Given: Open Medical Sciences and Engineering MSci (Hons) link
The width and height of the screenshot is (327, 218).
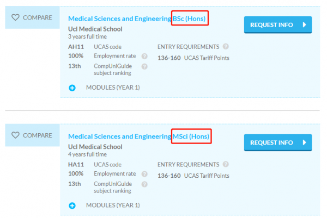Looking at the screenshot, I should tap(138, 136).
